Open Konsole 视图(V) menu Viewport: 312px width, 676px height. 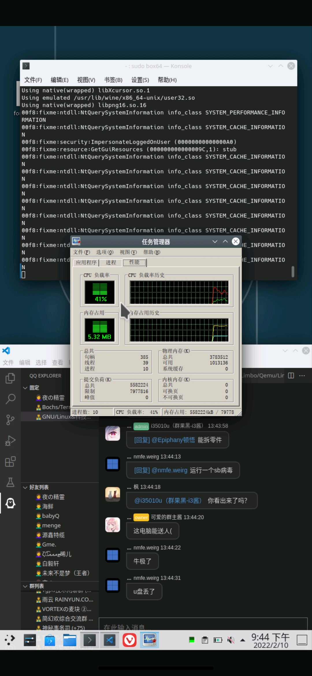[86, 80]
